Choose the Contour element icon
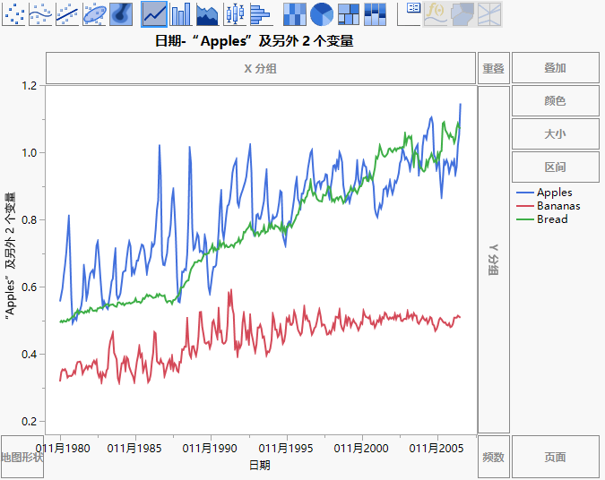Image resolution: width=605 pixels, height=480 pixels. click(121, 13)
